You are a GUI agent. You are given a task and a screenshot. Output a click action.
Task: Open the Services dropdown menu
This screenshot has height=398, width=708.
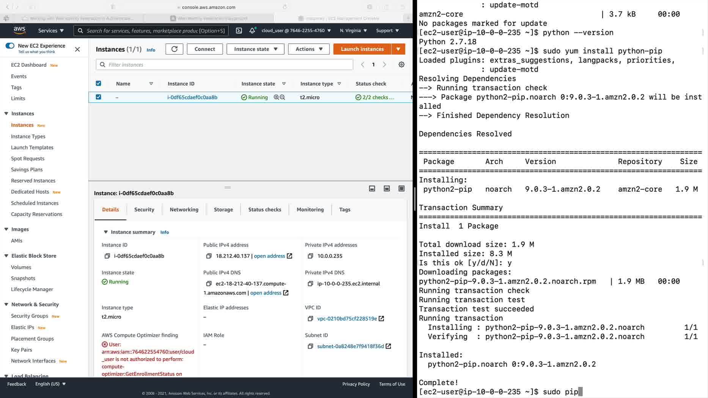click(51, 31)
